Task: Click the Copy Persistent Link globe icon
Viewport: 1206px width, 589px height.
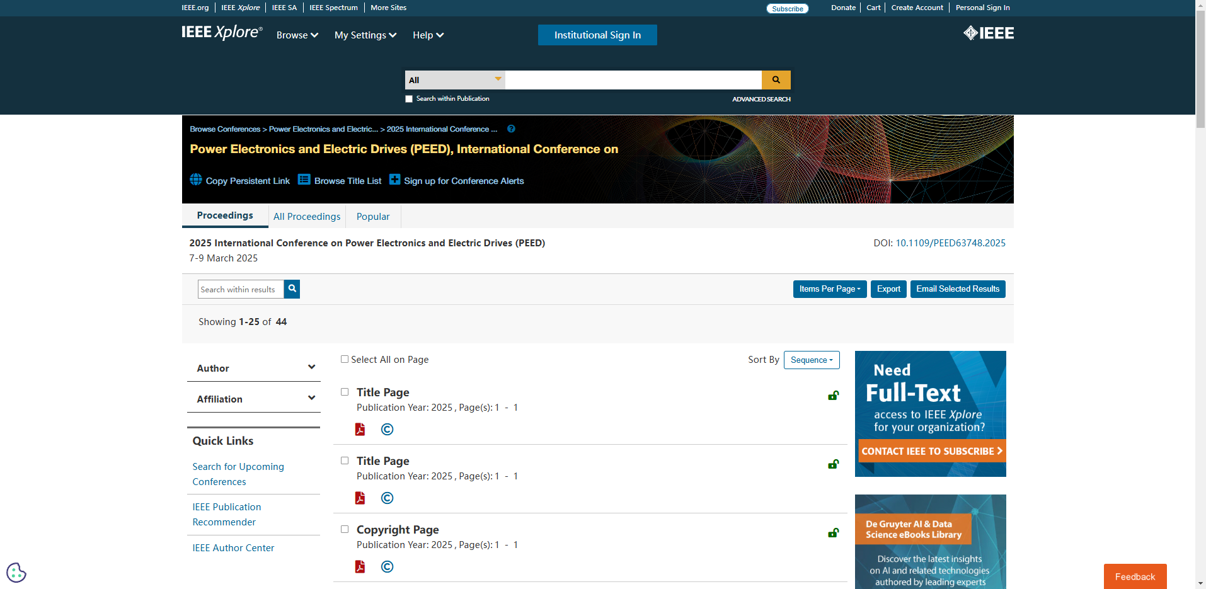Action: pos(196,180)
